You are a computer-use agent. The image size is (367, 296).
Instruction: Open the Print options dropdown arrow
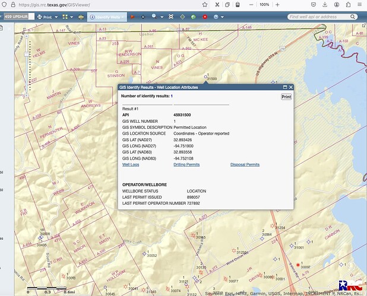(56, 17)
